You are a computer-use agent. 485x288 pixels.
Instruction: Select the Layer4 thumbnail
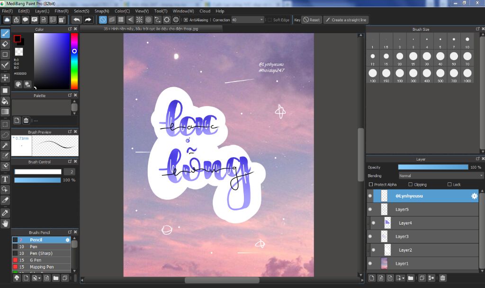point(387,223)
